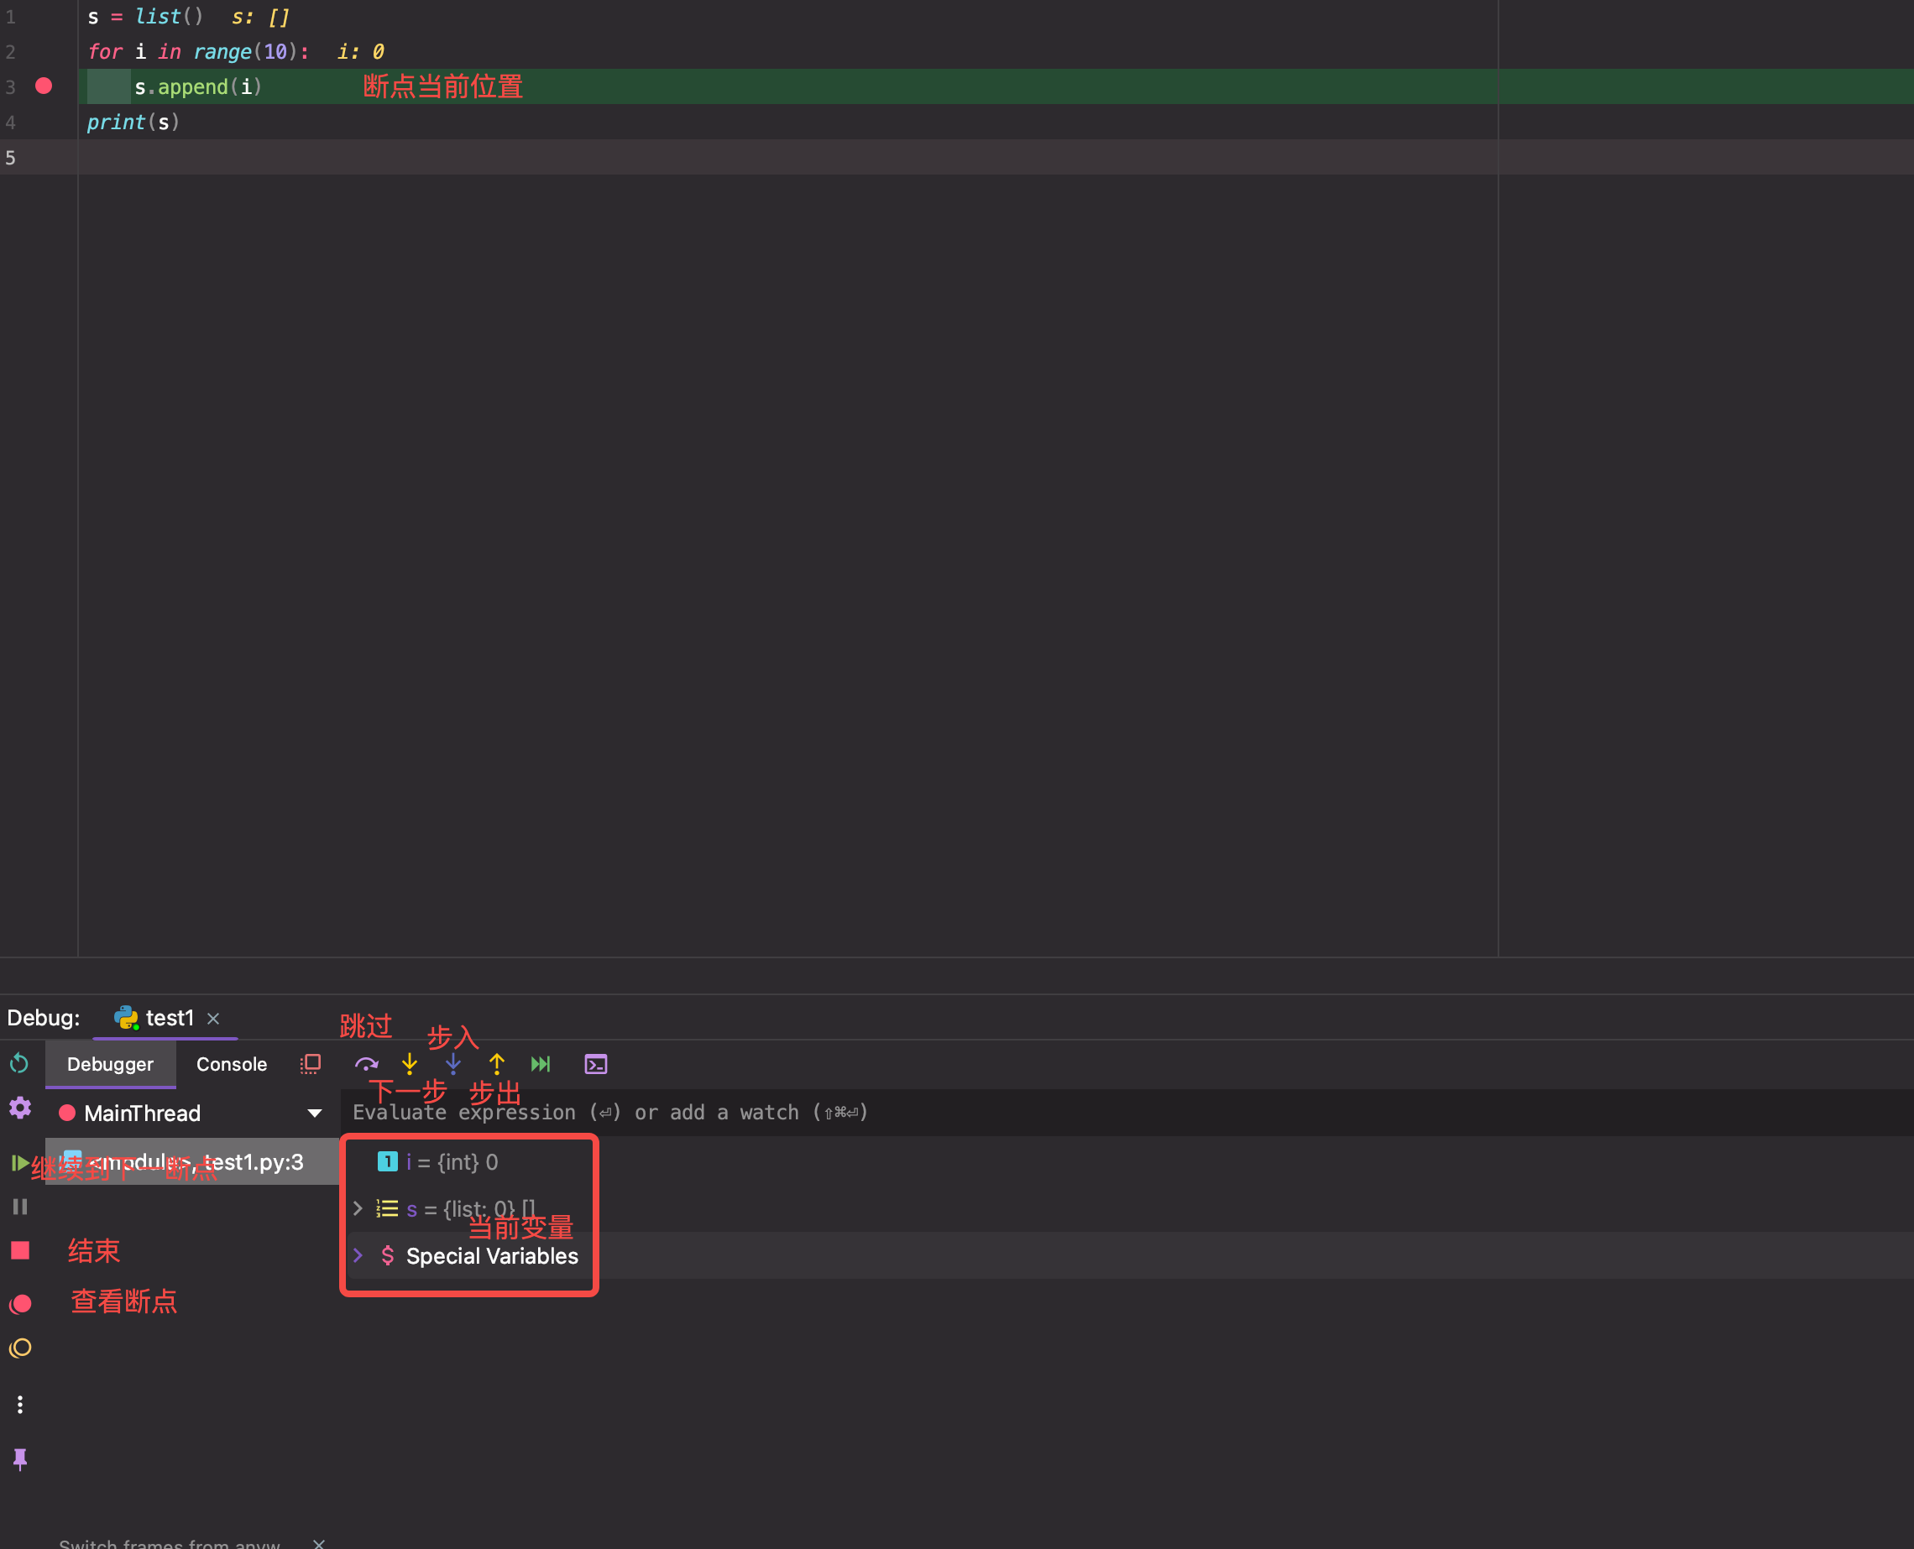Click the yellow Step Into arrow
The image size is (1914, 1549).
410,1064
